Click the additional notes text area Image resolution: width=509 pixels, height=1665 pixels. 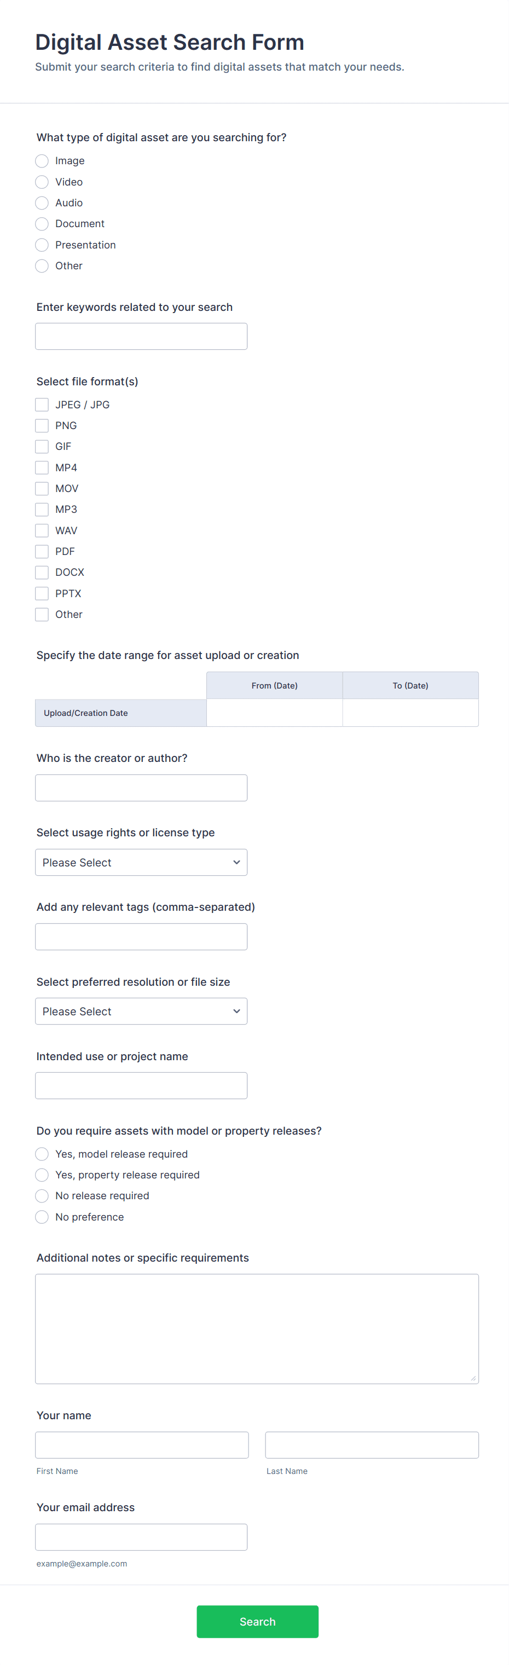[257, 1328]
